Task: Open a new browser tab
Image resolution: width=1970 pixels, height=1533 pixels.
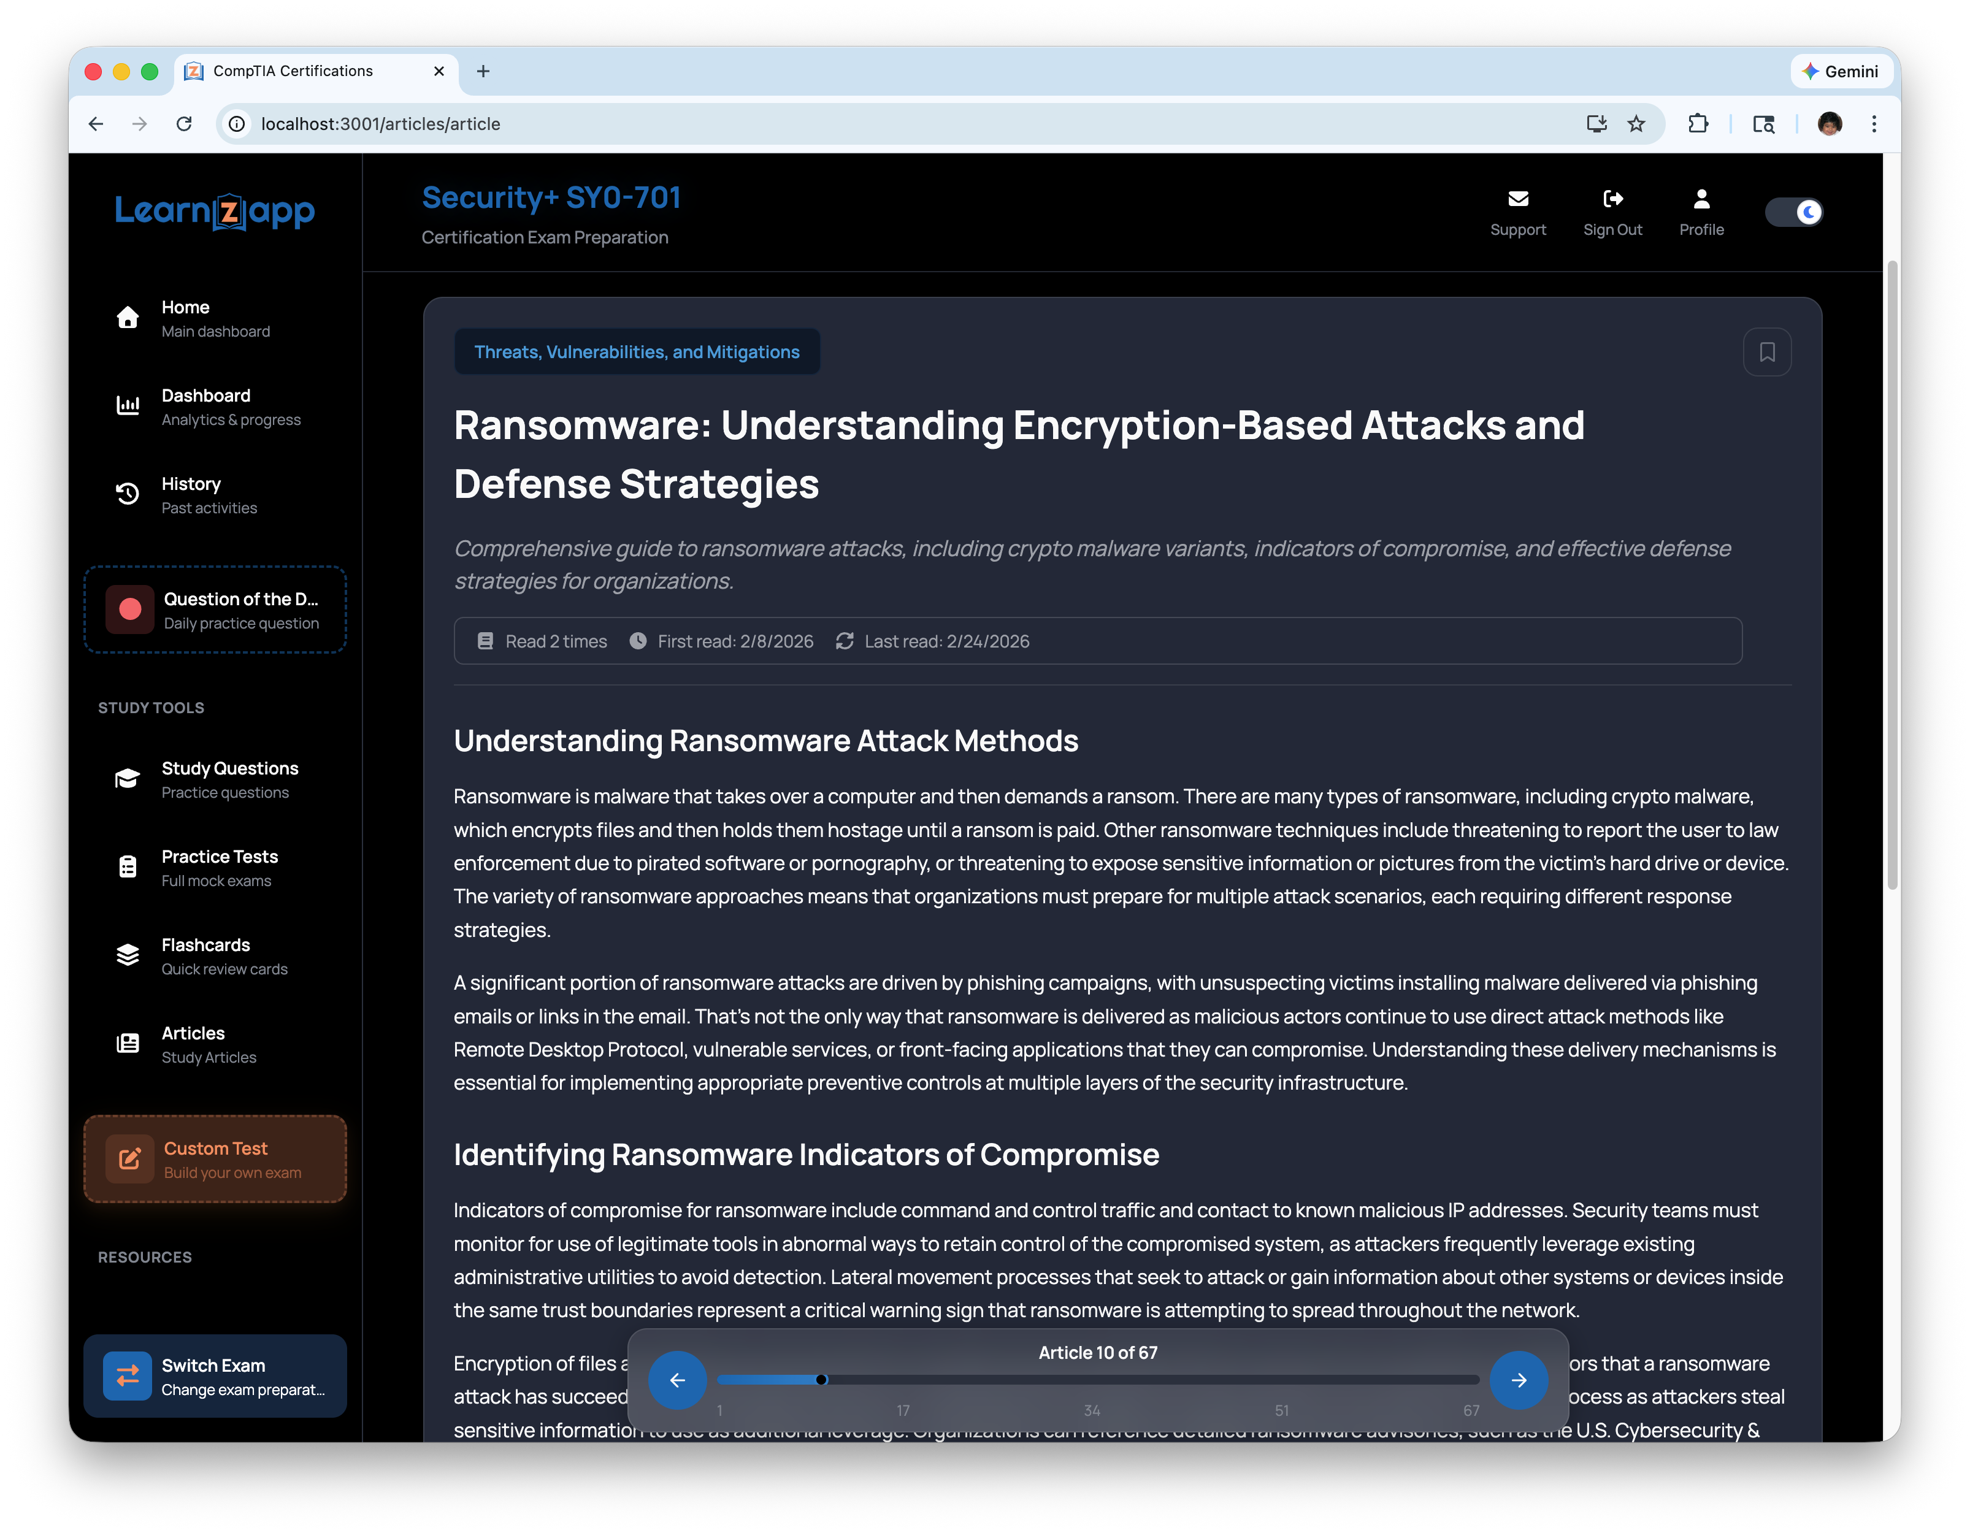Action: [483, 71]
